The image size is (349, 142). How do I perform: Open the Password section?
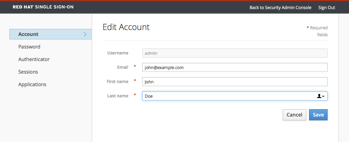tap(29, 47)
